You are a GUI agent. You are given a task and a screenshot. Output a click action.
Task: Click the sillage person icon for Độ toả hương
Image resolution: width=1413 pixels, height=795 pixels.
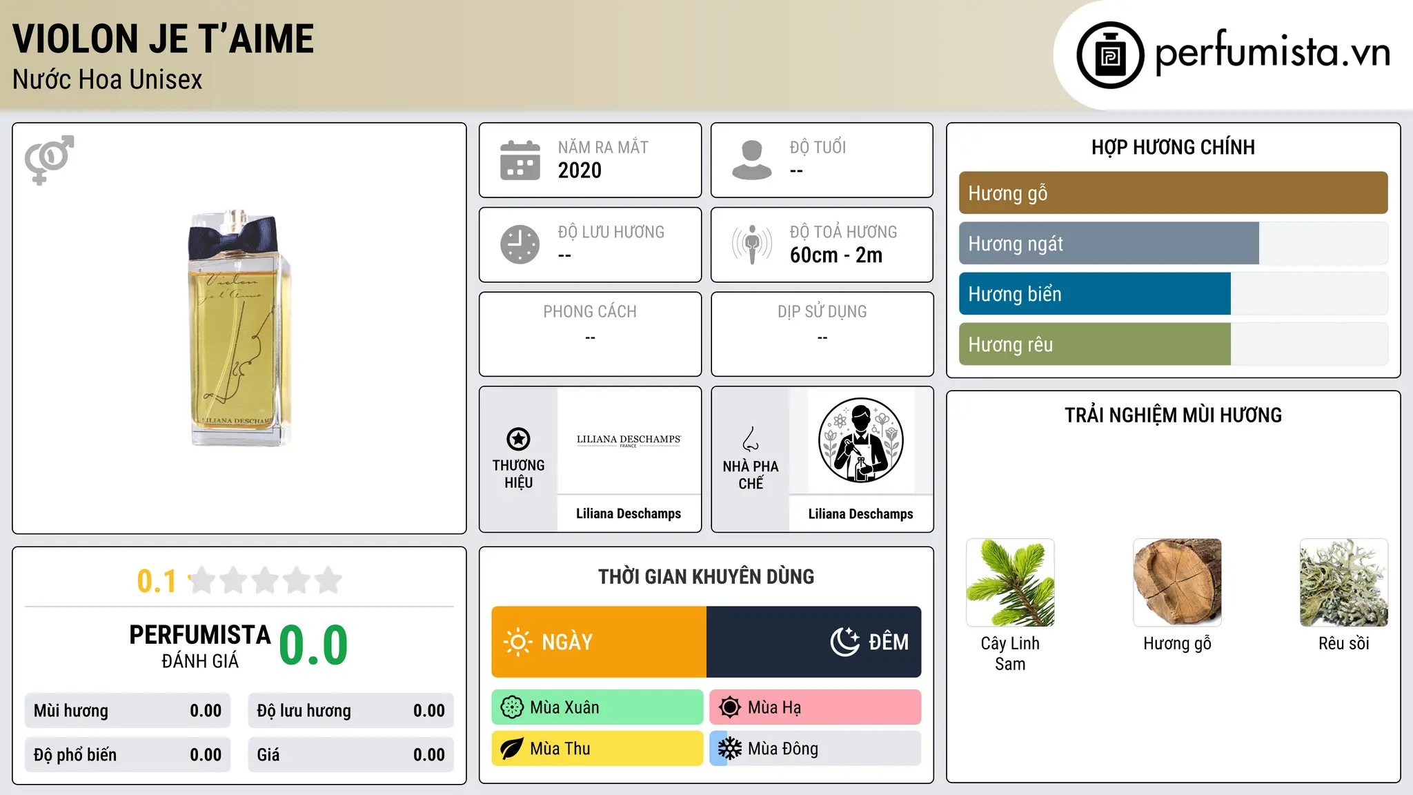(752, 244)
